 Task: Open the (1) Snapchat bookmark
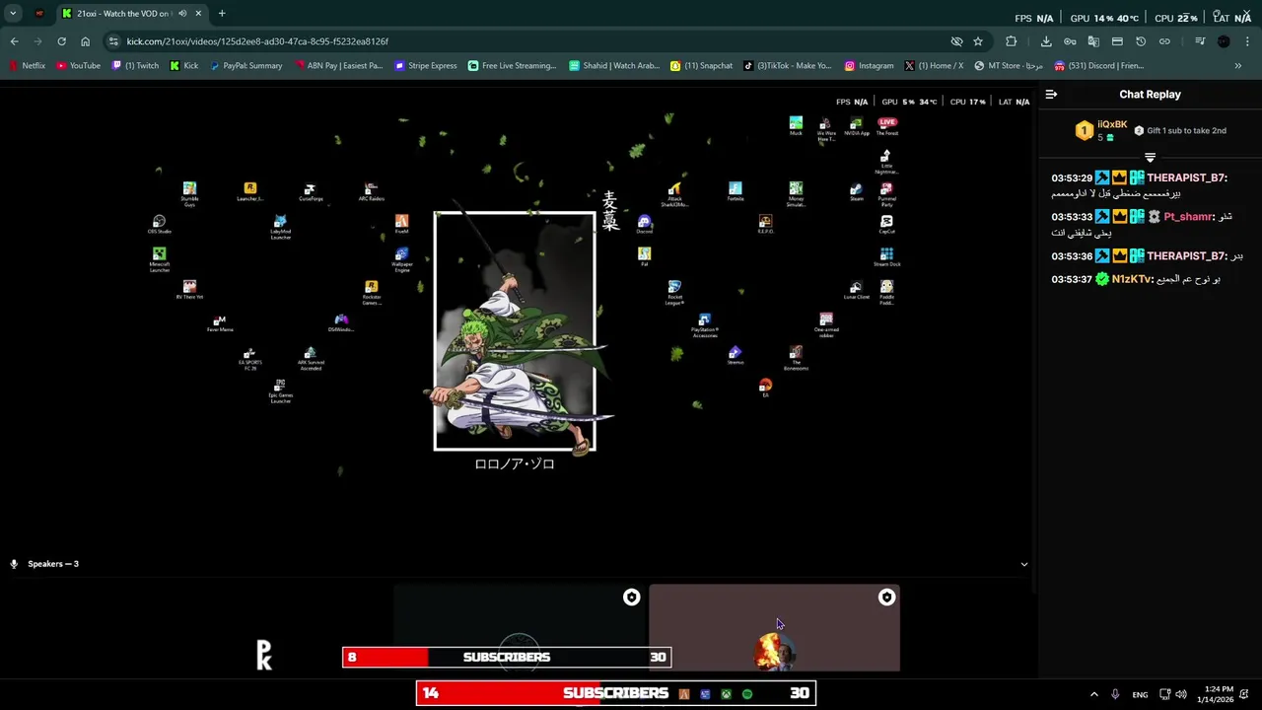[x=701, y=66]
